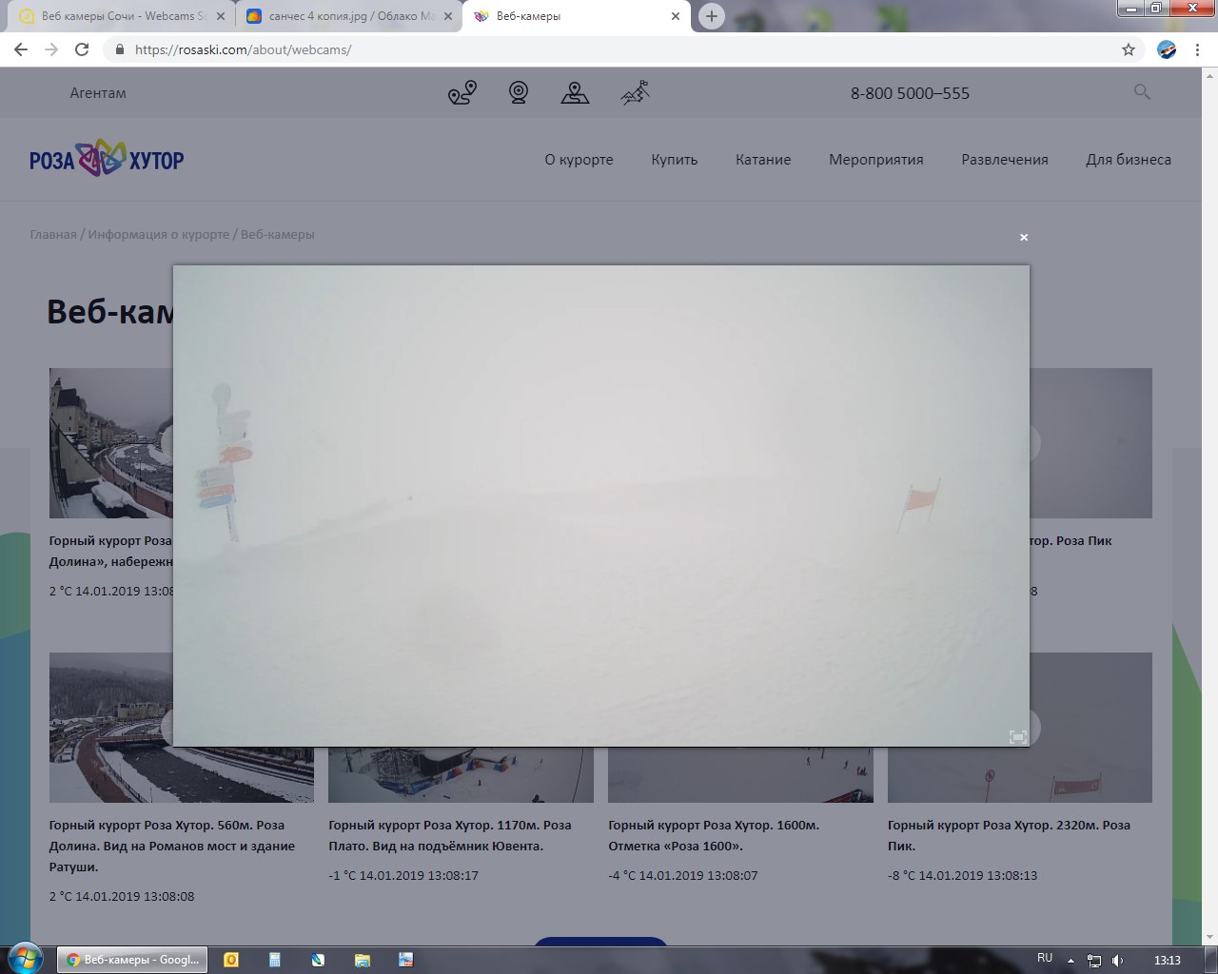Go to Главная breadcrumb

[53, 234]
